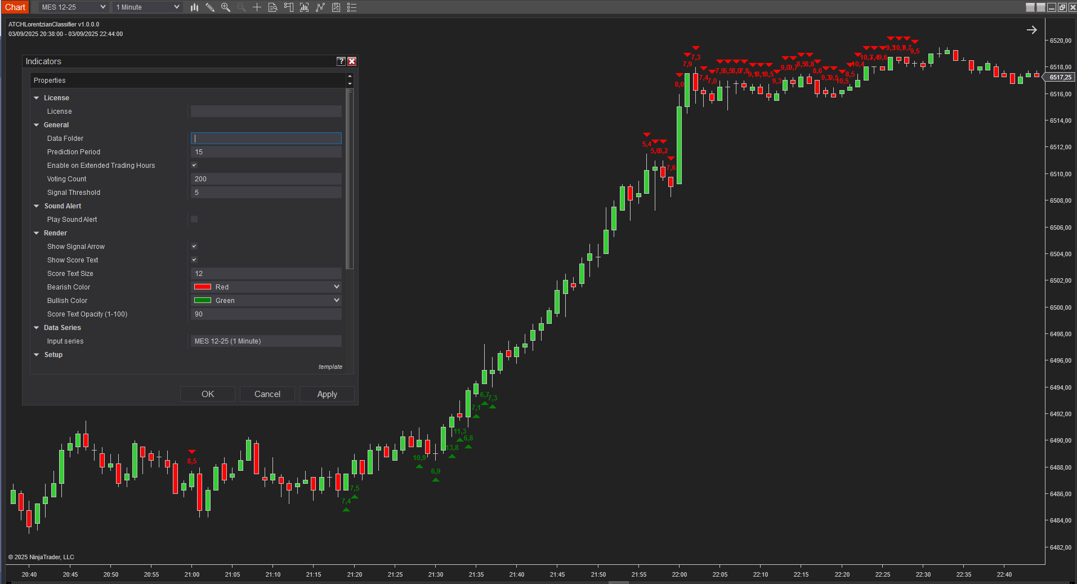Activate the crosshair plus cursor icon
This screenshot has width=1077, height=584.
(257, 7)
